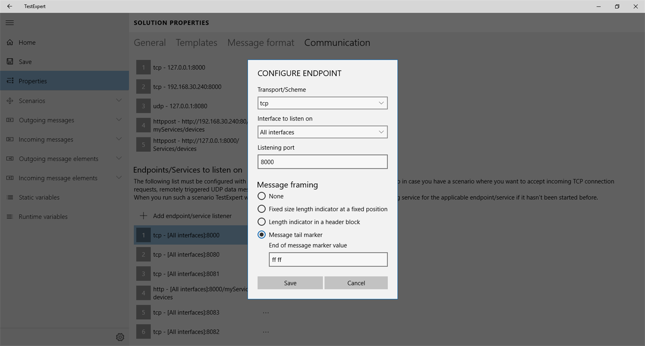Select Fixed size length indicator option
This screenshot has height=346, width=645.
pyautogui.click(x=262, y=209)
